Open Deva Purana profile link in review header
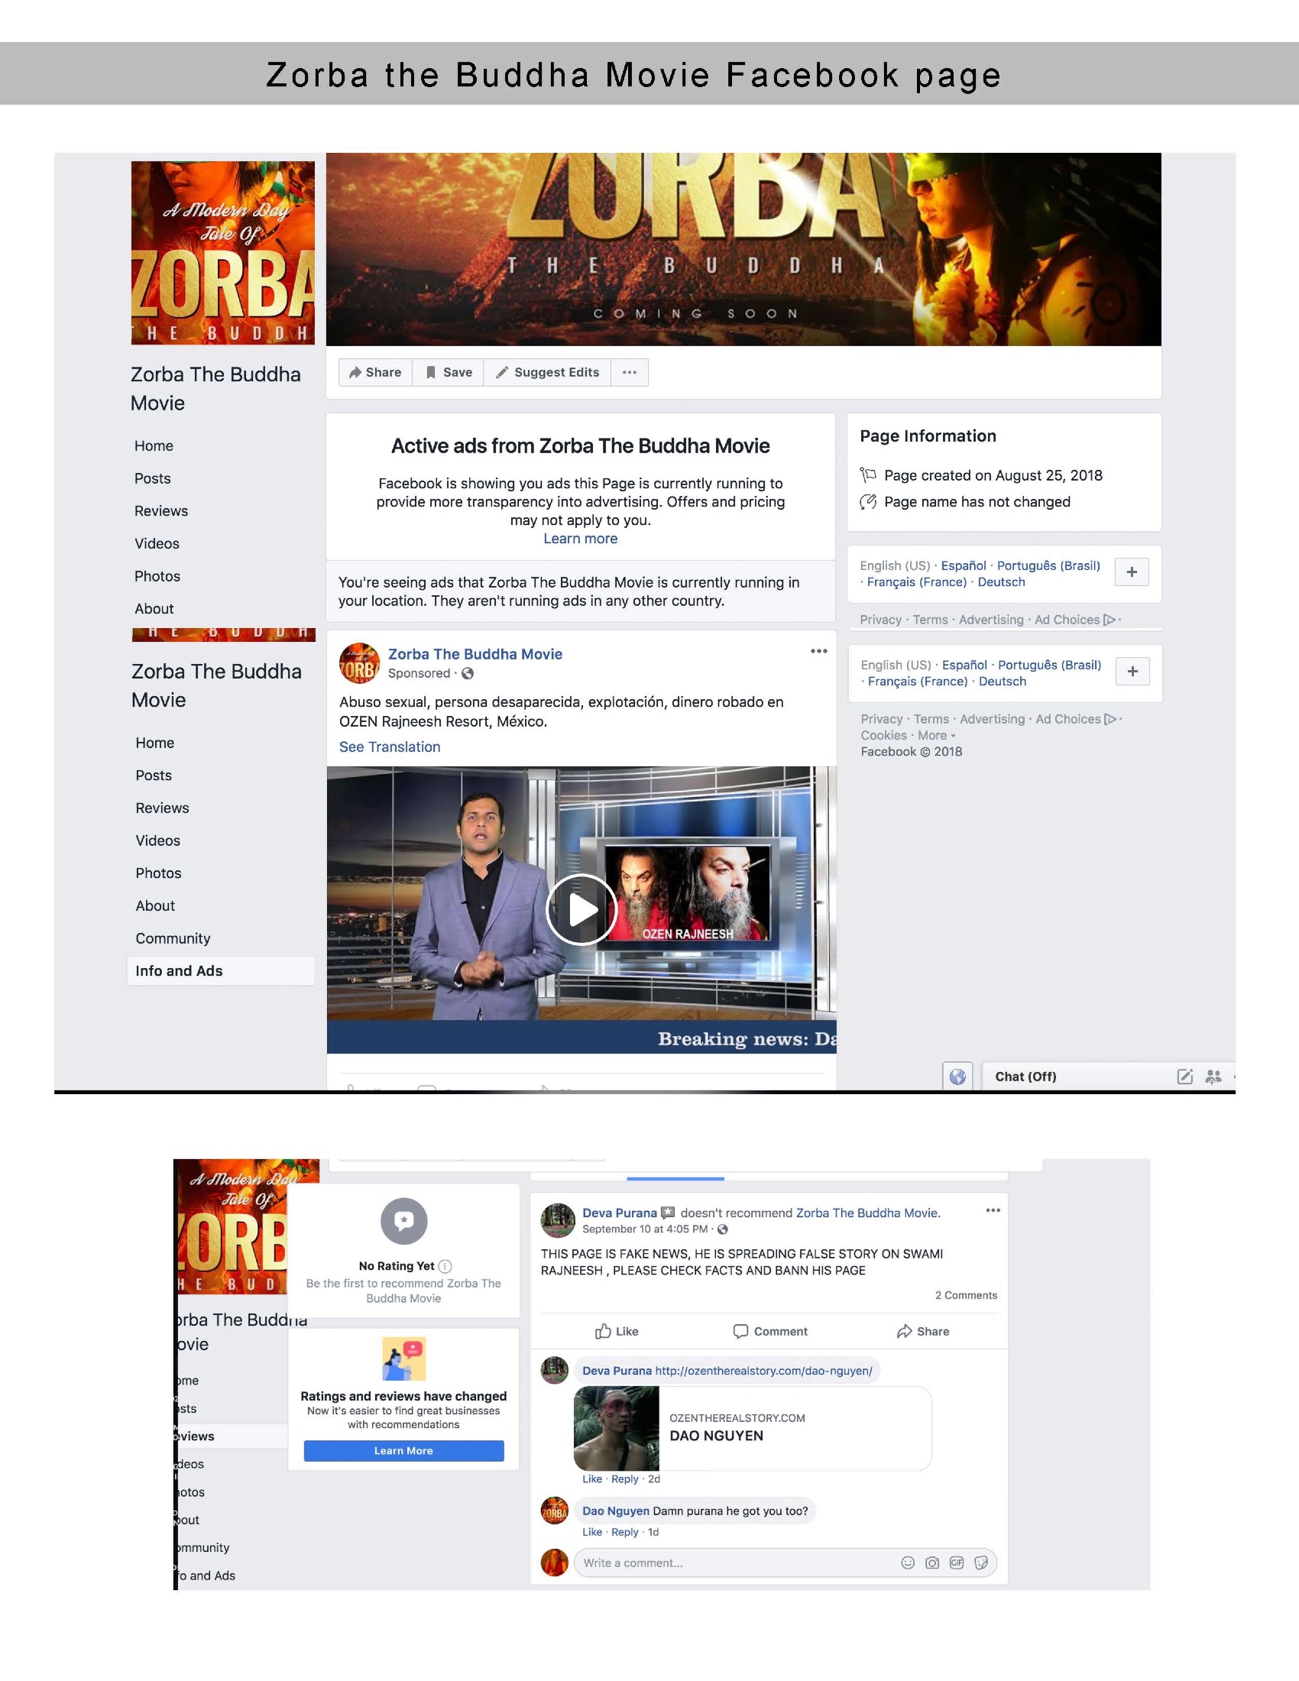Viewport: 1299px width, 1681px height. [x=620, y=1213]
